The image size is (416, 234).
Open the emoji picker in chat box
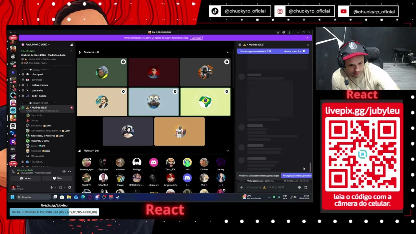coord(299,187)
